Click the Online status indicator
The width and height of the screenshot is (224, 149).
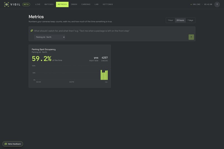[195, 4]
